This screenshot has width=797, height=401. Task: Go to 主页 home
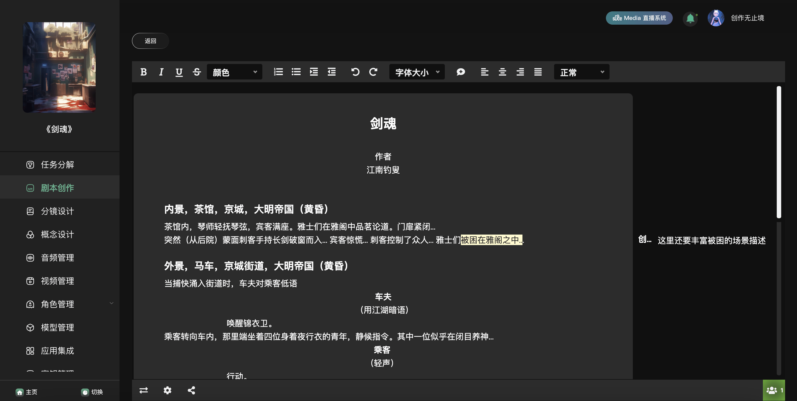(27, 392)
